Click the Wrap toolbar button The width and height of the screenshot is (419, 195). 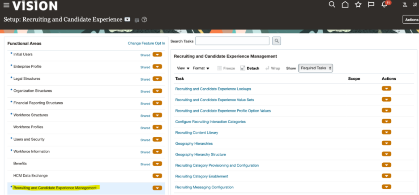point(272,68)
